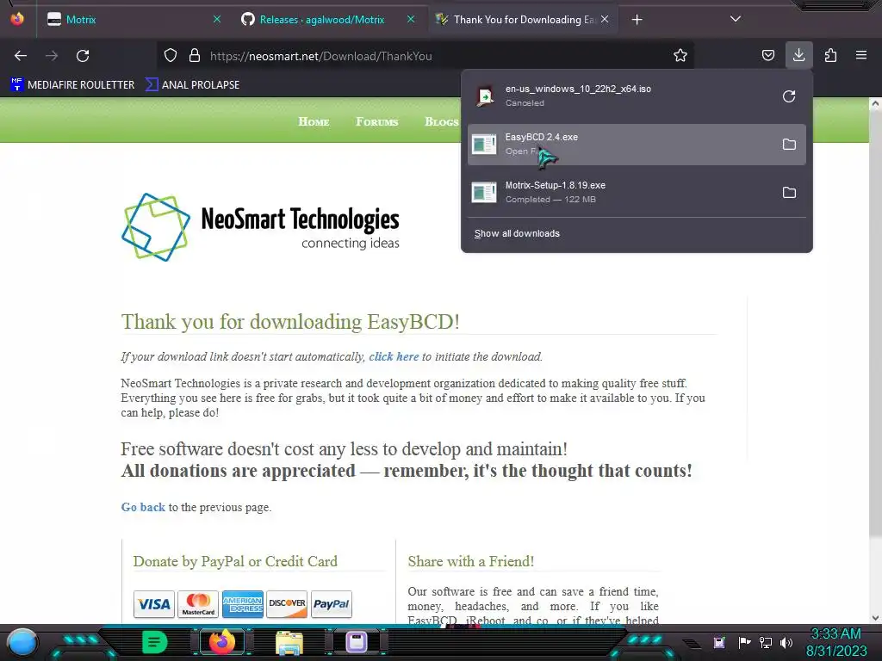Click the Home menu on NeoSmart site
The image size is (882, 661).
(314, 121)
